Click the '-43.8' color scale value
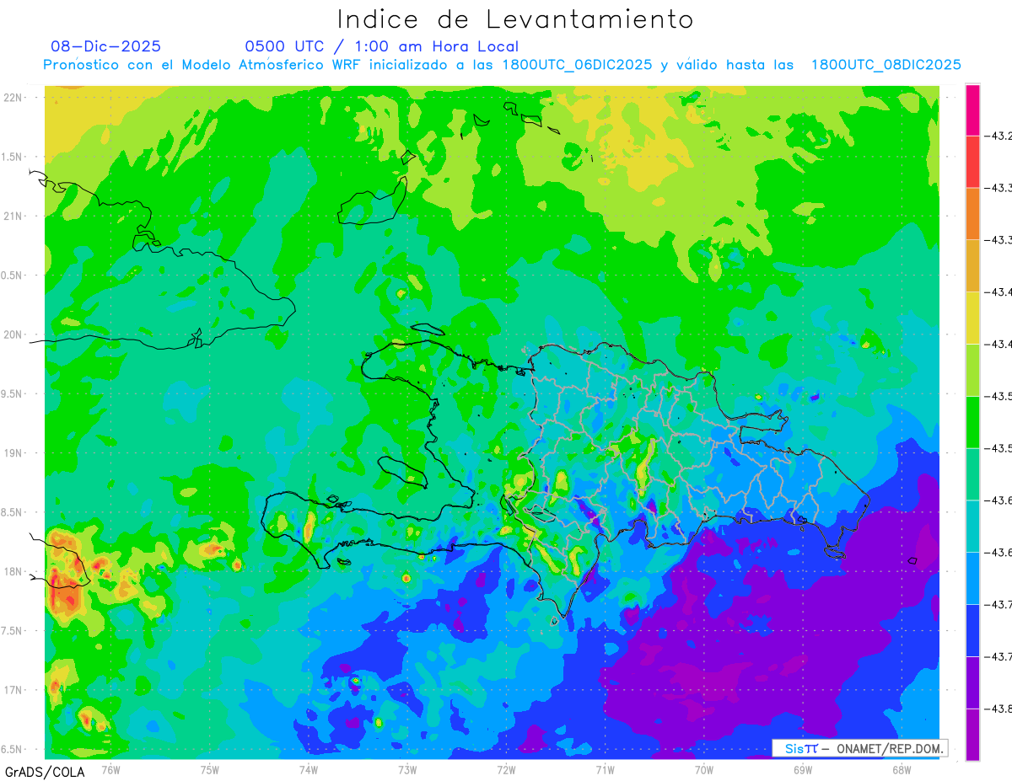Image resolution: width=1012 pixels, height=781 pixels. point(1000,709)
